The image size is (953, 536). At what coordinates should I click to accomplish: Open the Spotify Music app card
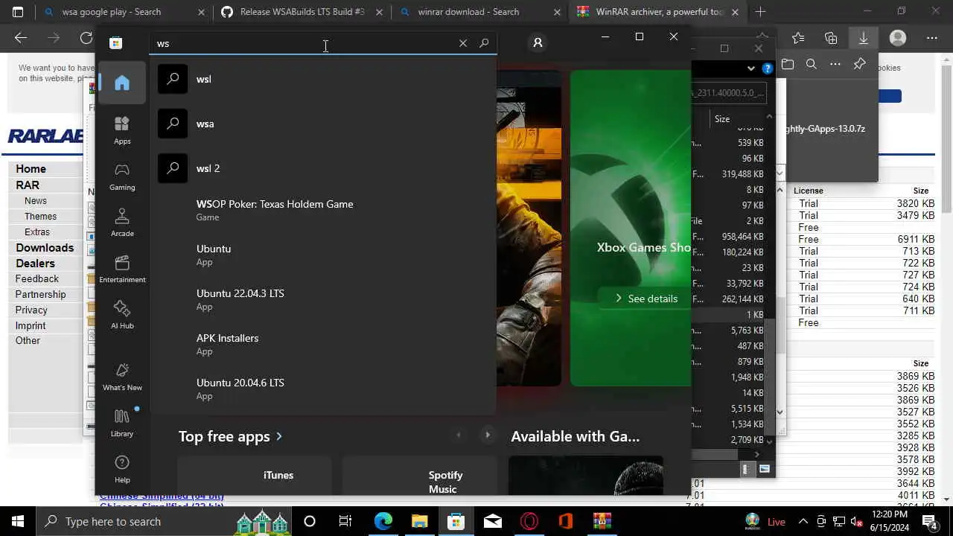click(x=420, y=475)
